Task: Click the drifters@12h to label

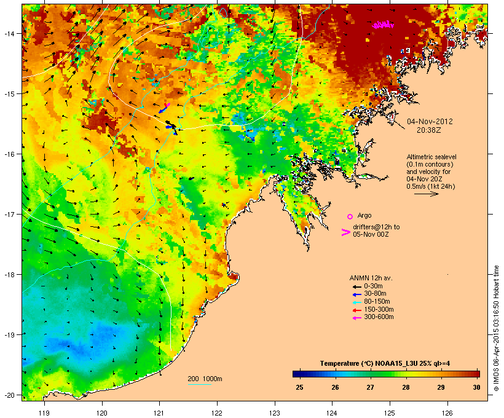Action: coord(376,227)
